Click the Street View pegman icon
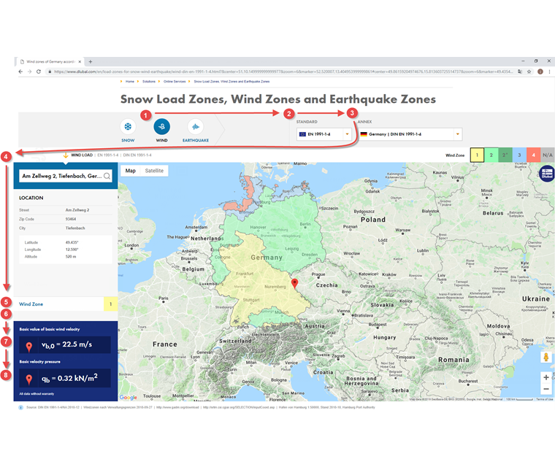The width and height of the screenshot is (555, 467). (x=546, y=358)
